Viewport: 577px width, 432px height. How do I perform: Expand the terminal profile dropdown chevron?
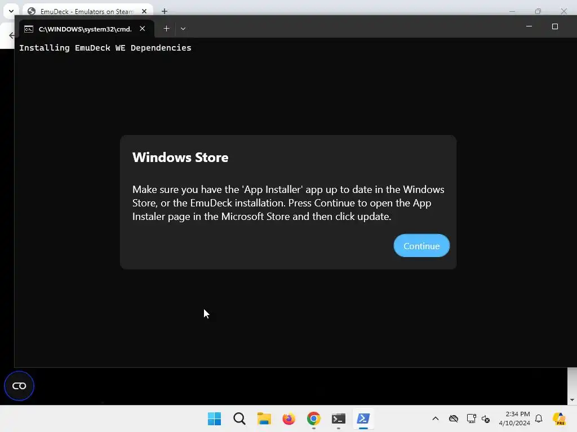183,29
